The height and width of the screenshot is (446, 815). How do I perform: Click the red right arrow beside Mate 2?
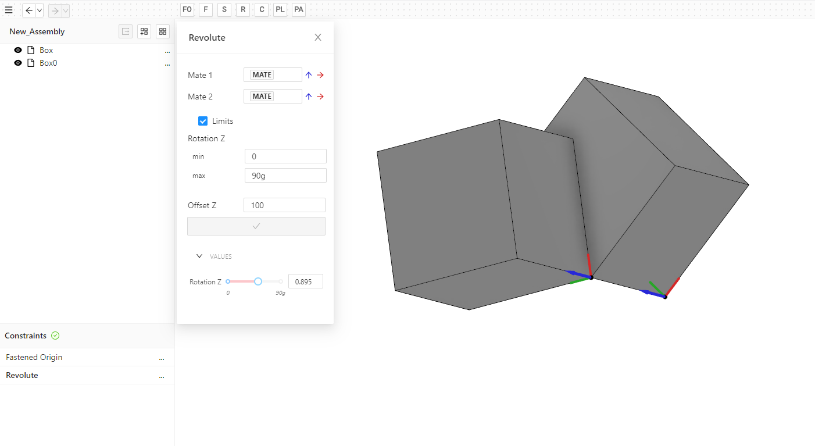320,97
